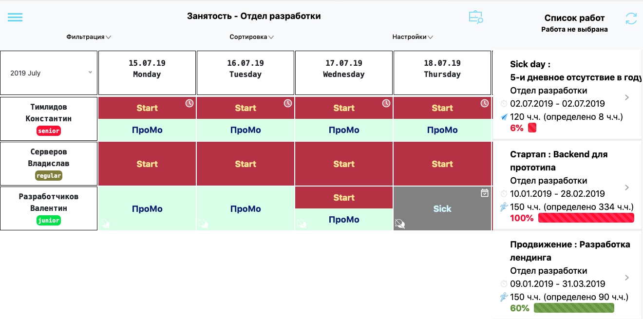
Task: Expand the Фильтрация dropdown
Action: tap(89, 37)
